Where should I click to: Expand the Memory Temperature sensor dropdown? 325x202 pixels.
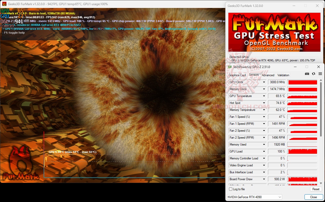(264, 110)
